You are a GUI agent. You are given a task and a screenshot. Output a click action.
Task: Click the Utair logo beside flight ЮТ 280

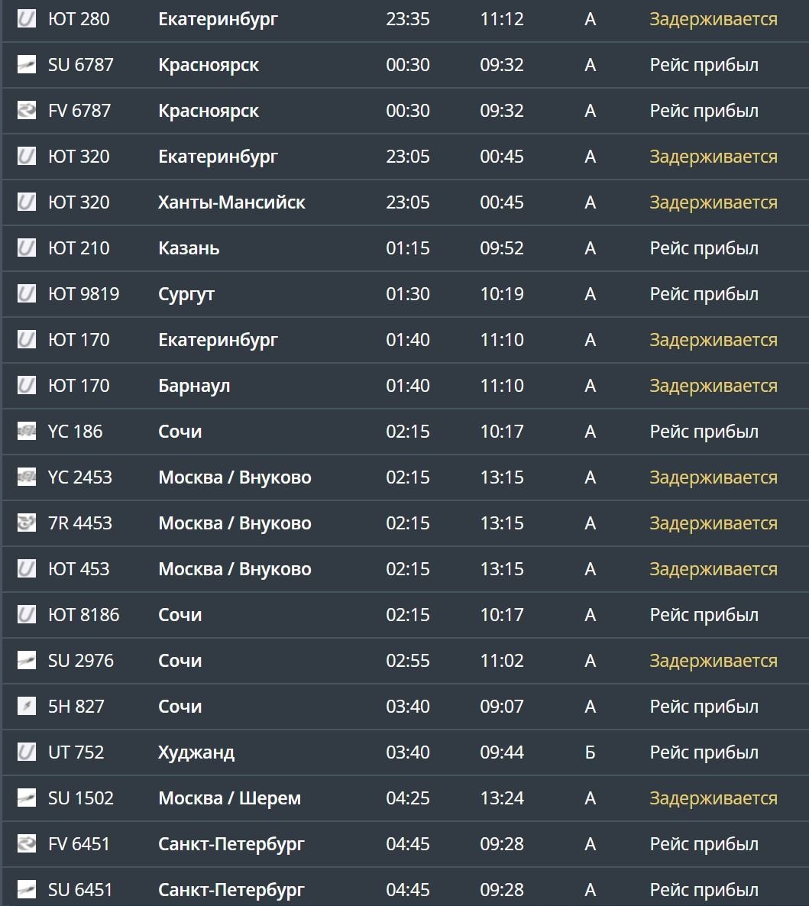pyautogui.click(x=27, y=19)
